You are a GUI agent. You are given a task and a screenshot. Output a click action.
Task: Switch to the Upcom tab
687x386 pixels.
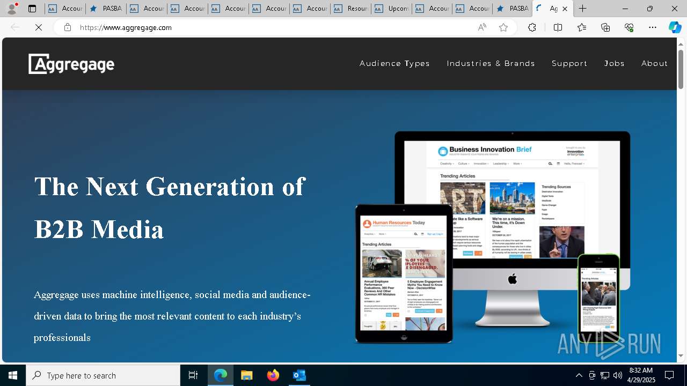coord(391,9)
